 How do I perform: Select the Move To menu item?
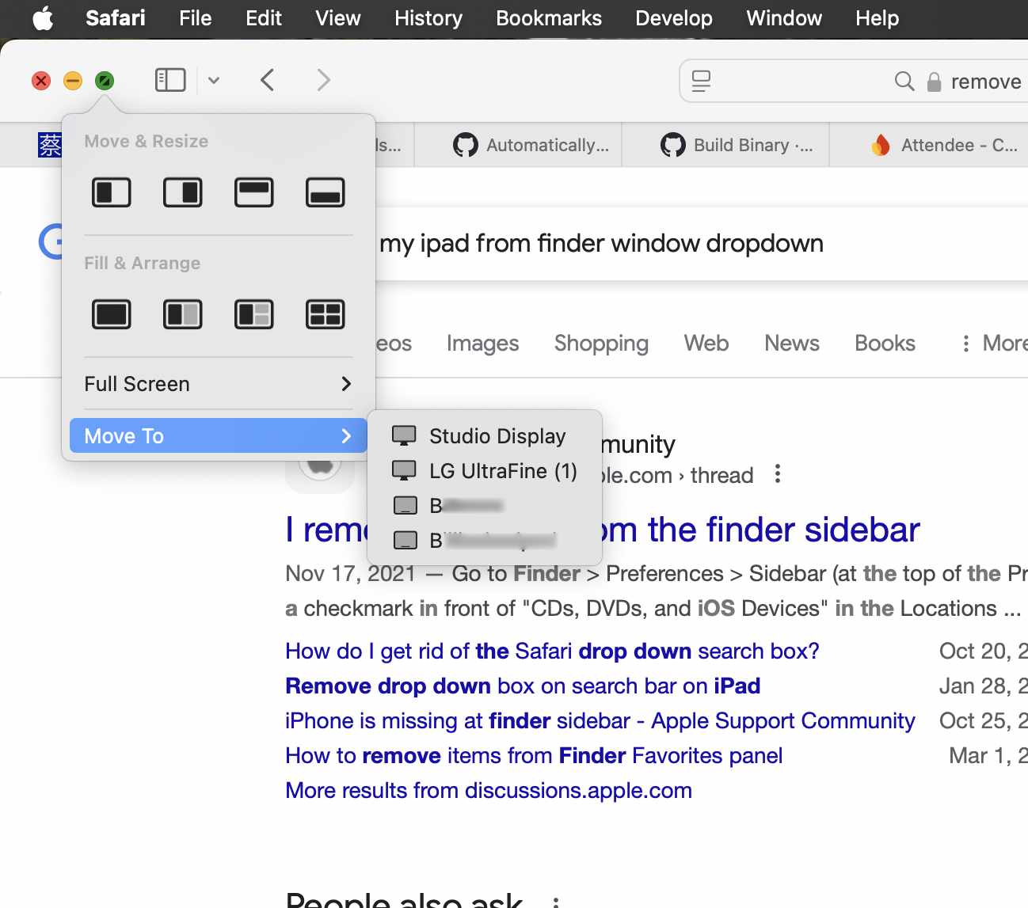tap(218, 436)
